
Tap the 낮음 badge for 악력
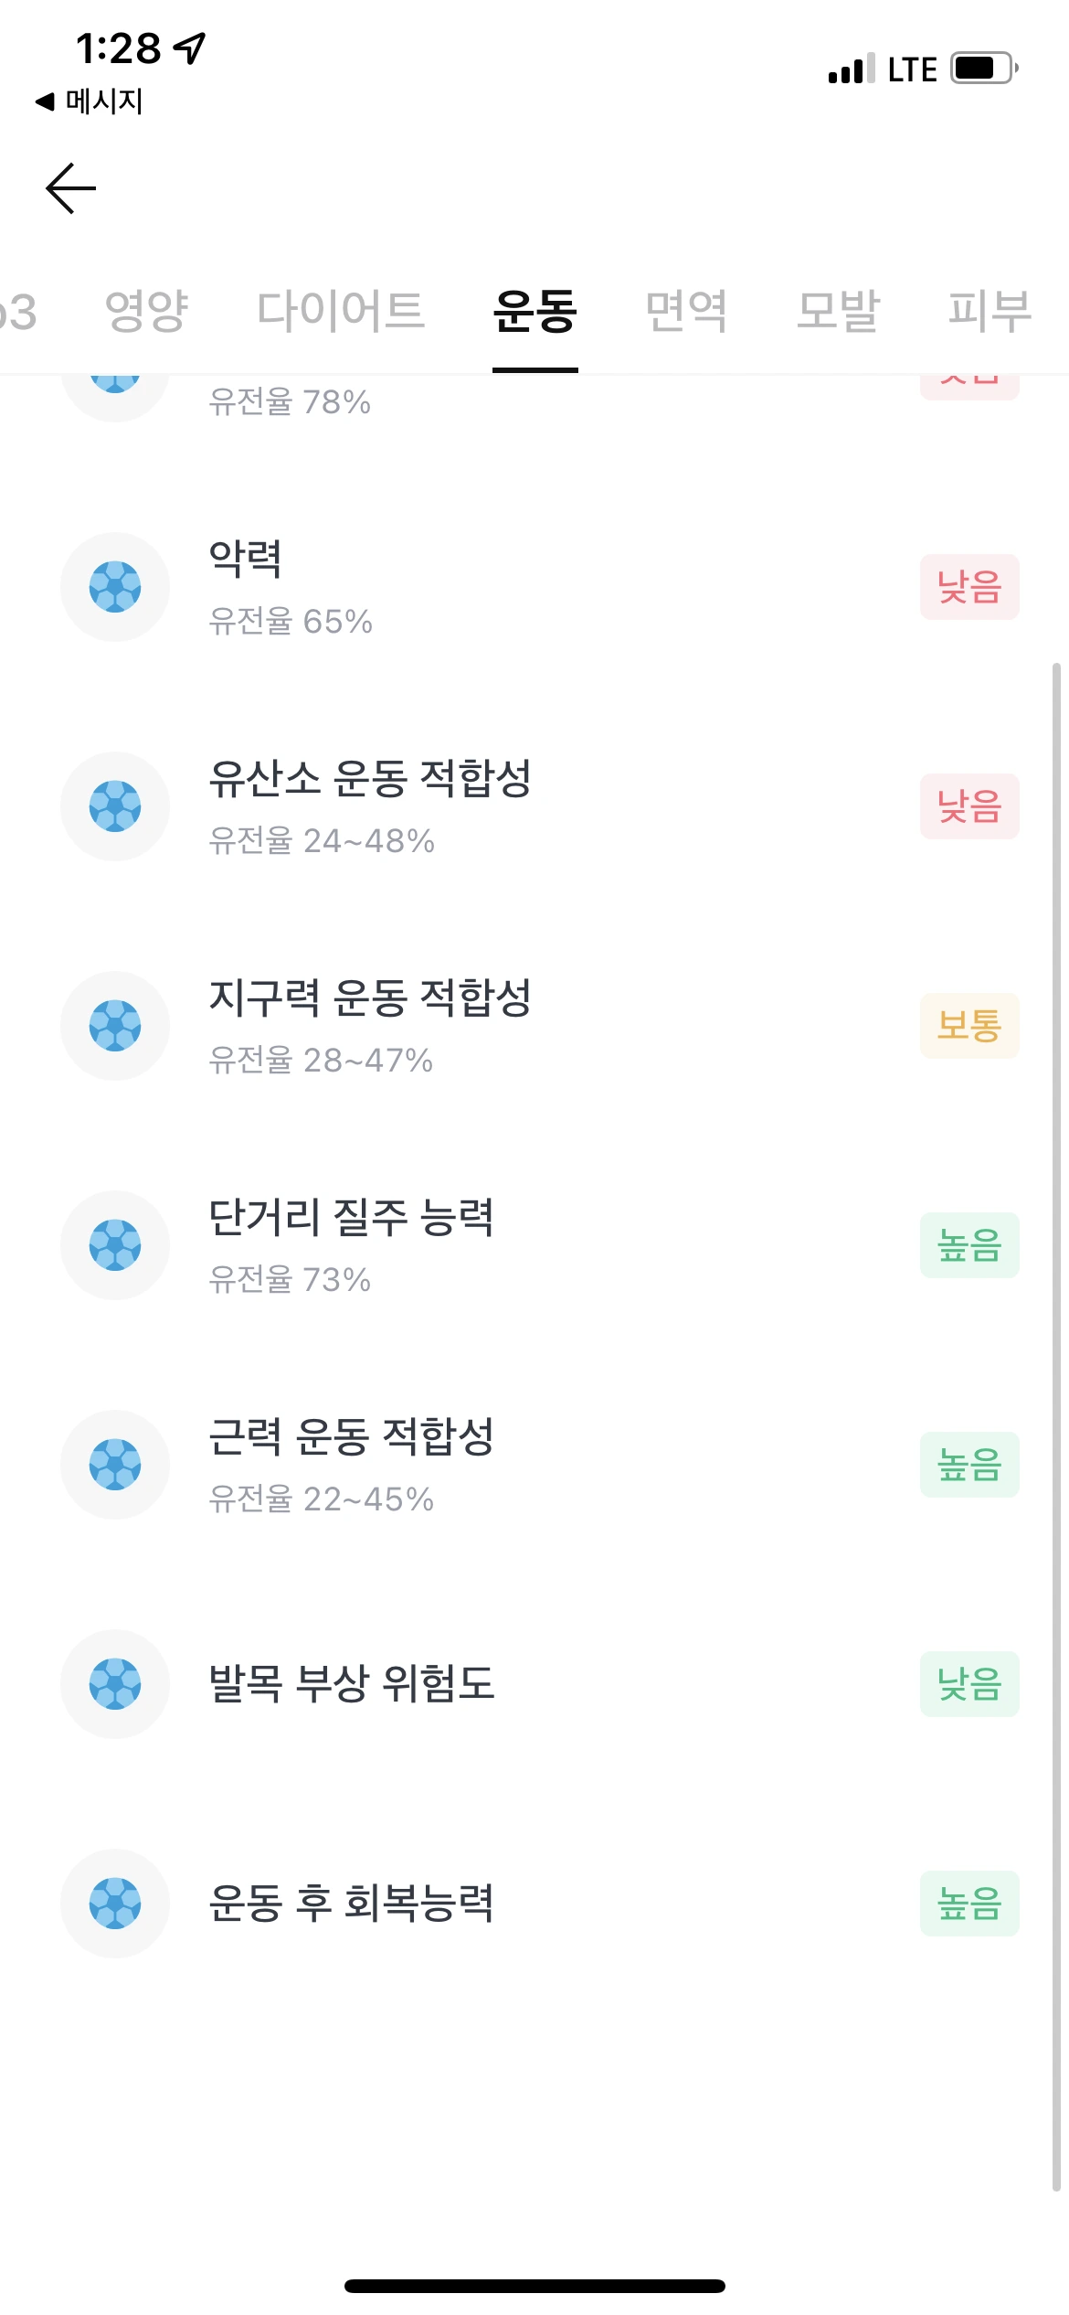click(969, 587)
